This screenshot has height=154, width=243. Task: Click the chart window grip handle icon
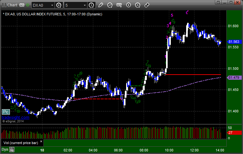[4, 5]
